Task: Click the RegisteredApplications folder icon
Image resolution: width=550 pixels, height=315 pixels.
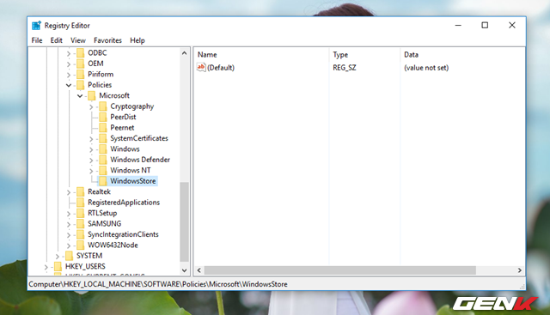Action: pyautogui.click(x=81, y=203)
